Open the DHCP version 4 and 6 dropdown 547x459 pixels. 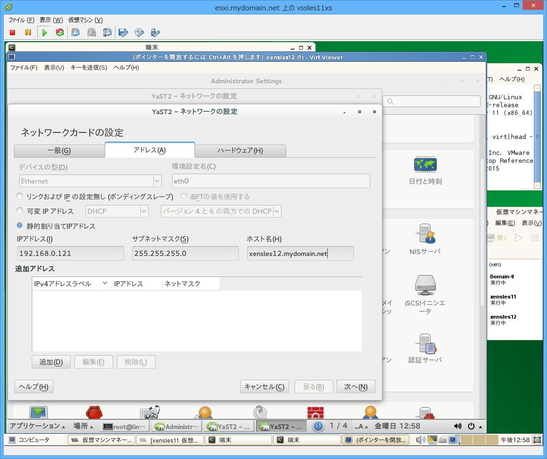coord(221,211)
